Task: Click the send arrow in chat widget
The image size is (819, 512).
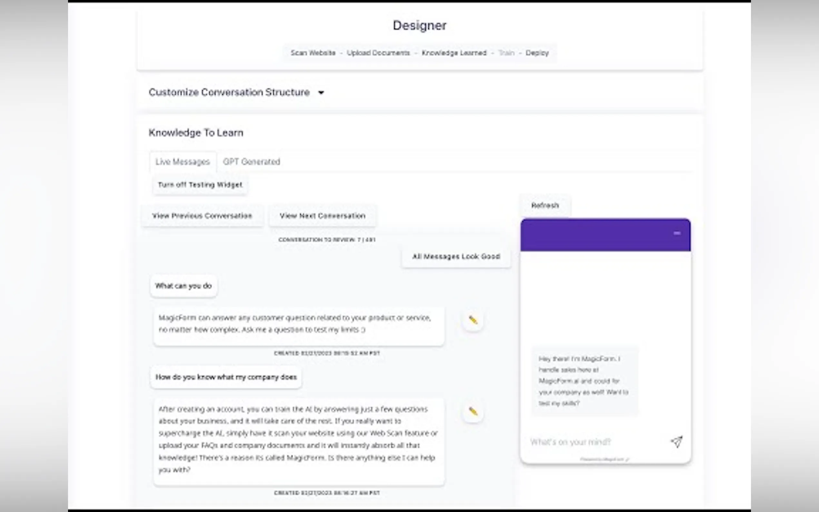Action: pos(676,442)
